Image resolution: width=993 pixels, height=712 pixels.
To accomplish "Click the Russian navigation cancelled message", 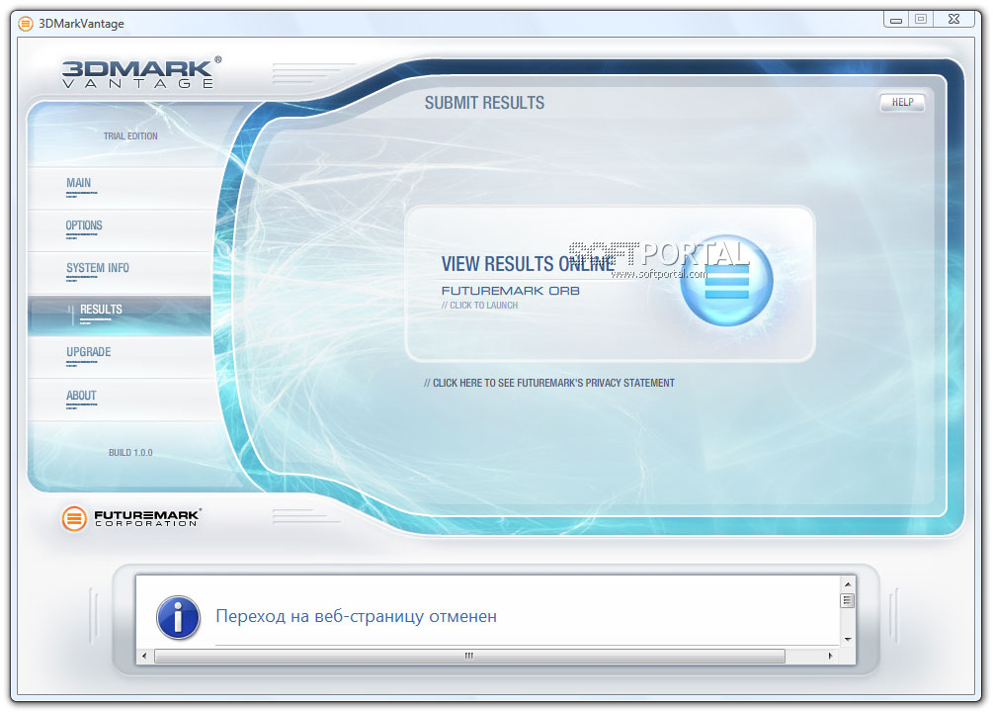I will 356,616.
